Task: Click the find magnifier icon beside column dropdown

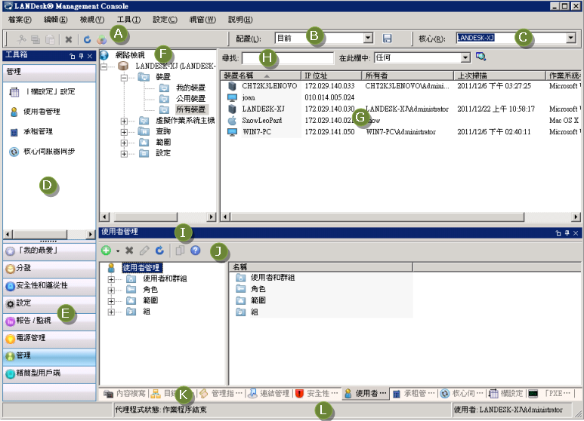Action: click(x=480, y=57)
